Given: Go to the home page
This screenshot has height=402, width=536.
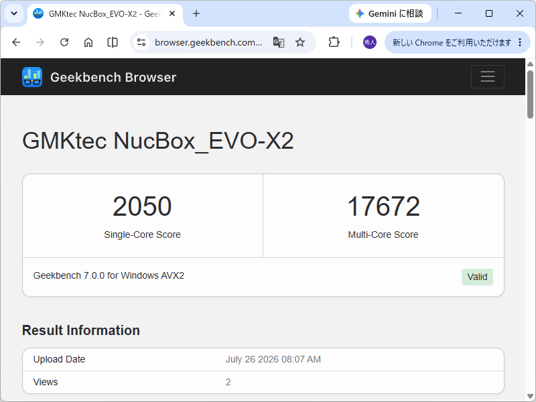Looking at the screenshot, I should point(88,42).
